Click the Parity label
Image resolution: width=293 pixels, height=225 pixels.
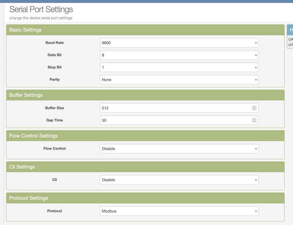[x=55, y=79]
